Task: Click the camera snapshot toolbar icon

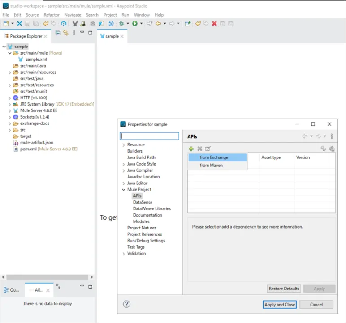Action: pos(93,24)
